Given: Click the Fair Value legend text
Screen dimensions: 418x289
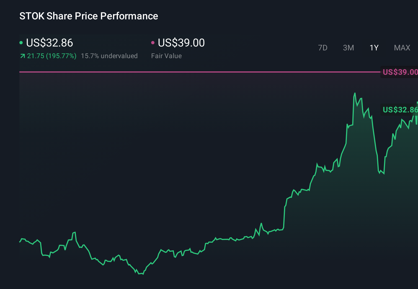Looking at the screenshot, I should tap(166, 56).
